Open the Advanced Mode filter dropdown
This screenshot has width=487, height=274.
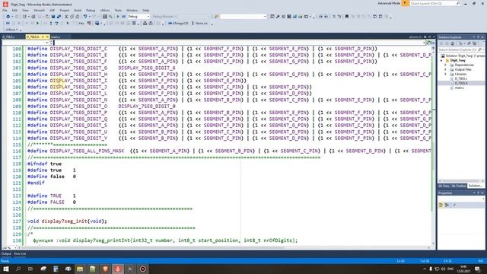point(405,3)
